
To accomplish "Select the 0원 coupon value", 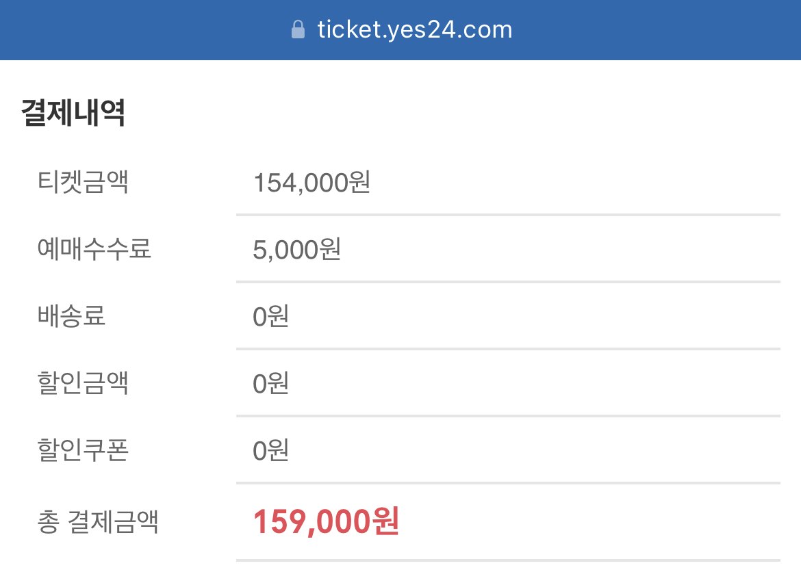I will pos(270,451).
